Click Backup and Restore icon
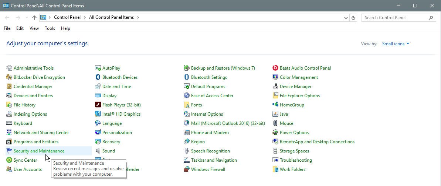Image resolution: width=441 pixels, height=186 pixels. (186, 68)
